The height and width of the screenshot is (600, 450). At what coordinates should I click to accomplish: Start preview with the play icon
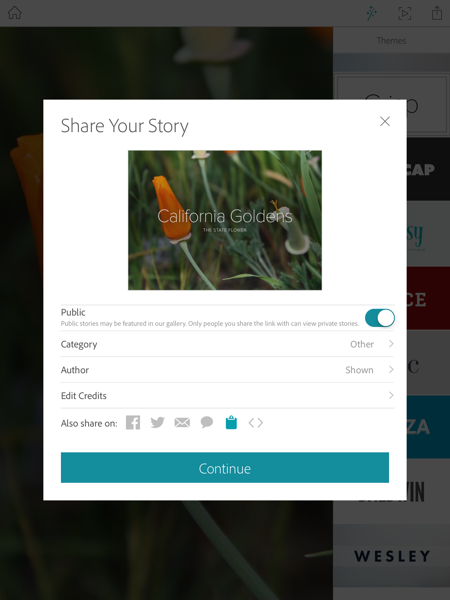tap(405, 13)
